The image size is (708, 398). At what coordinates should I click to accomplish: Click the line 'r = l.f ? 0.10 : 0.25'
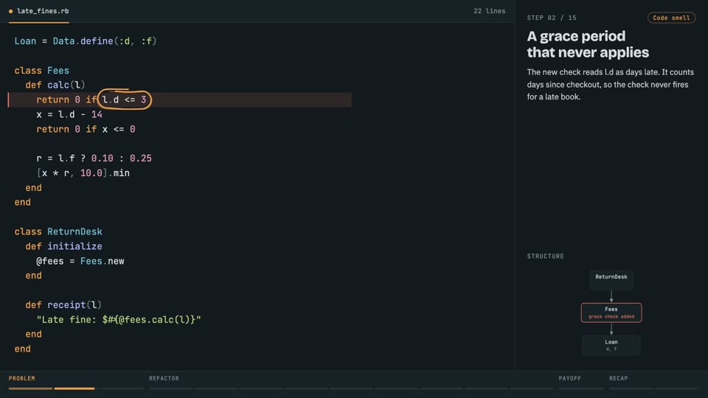click(94, 158)
